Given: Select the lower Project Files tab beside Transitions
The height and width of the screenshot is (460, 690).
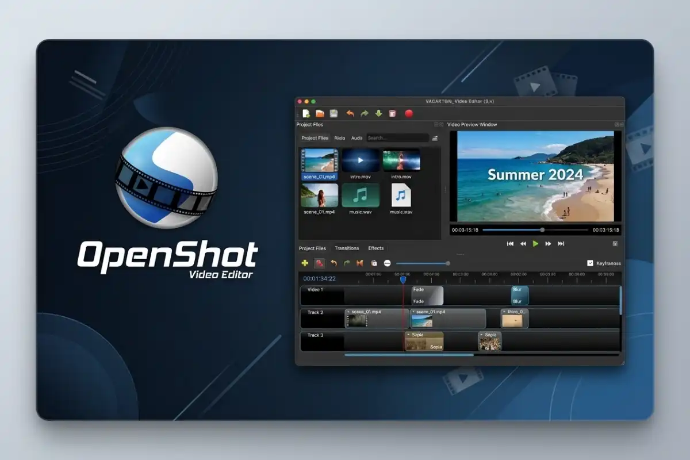Looking at the screenshot, I should coord(313,248).
